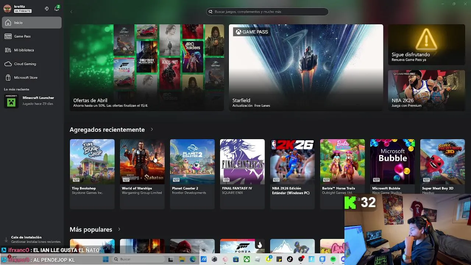Open Game Pass in the sidebar
This screenshot has height=265, width=471.
pos(32,36)
